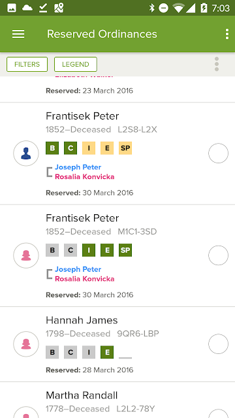Screen dimensions: 235x418
Task: Tap green B ordinance badge for L2S8-L2X
Action: pyautogui.click(x=52, y=148)
